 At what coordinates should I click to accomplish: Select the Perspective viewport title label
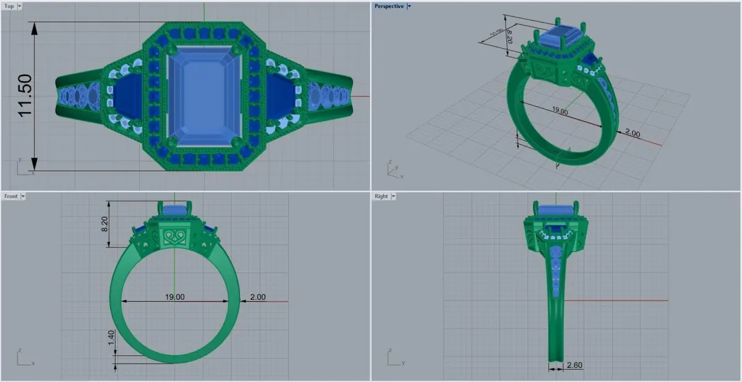click(389, 6)
